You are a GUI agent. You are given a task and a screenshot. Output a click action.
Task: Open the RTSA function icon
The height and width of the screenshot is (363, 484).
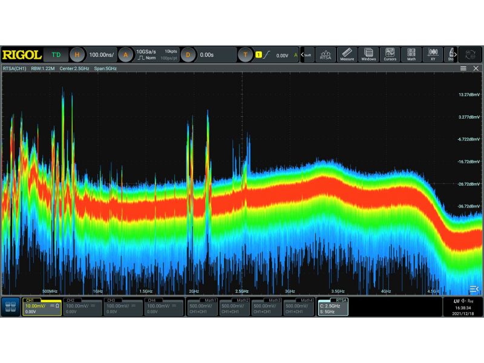[x=326, y=55]
